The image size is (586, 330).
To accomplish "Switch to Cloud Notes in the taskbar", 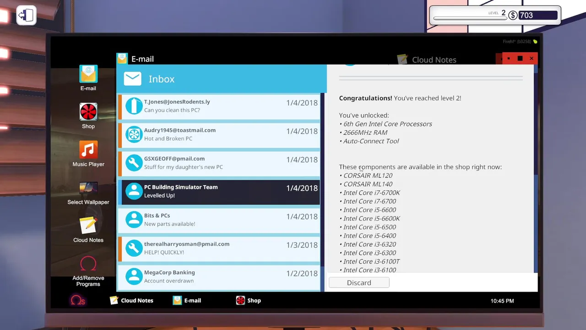I will pyautogui.click(x=131, y=301).
